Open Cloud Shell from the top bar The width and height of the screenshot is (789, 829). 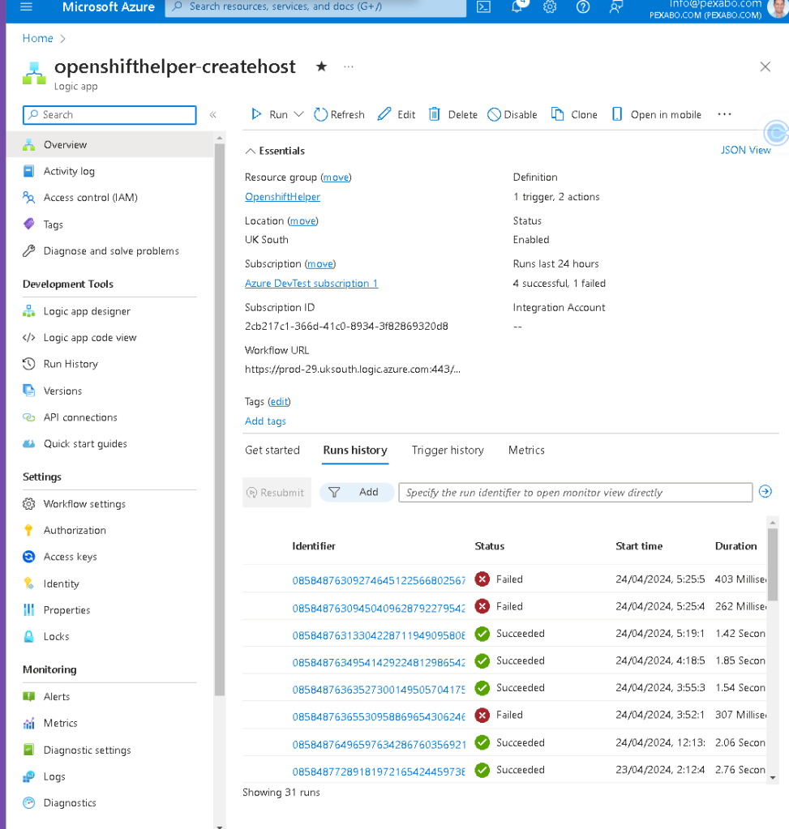pyautogui.click(x=483, y=6)
